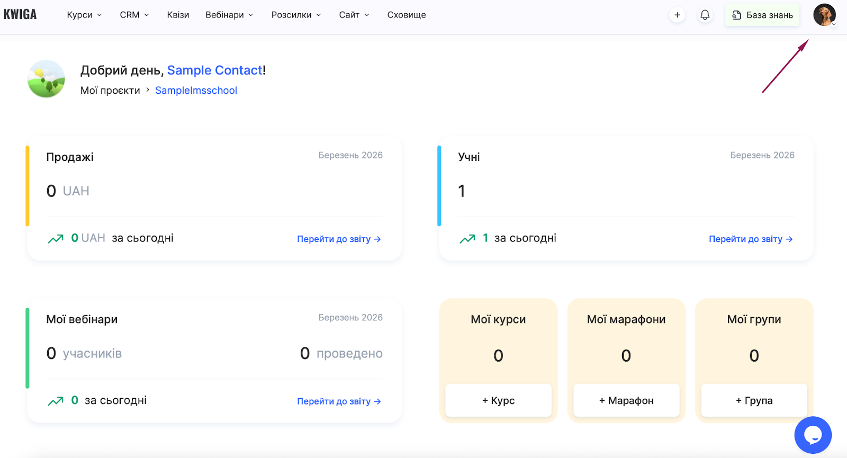
Task: Add a new course with + Курс
Action: click(498, 401)
